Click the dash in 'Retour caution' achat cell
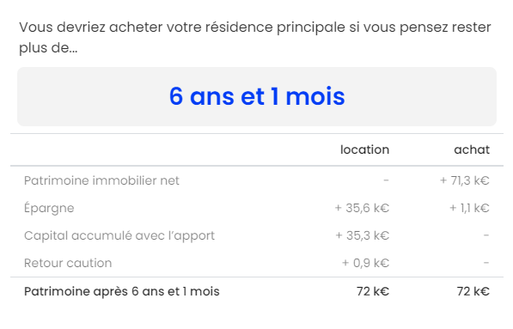This screenshot has width=513, height=329. tap(486, 263)
